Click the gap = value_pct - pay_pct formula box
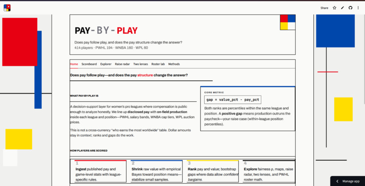 233,100
